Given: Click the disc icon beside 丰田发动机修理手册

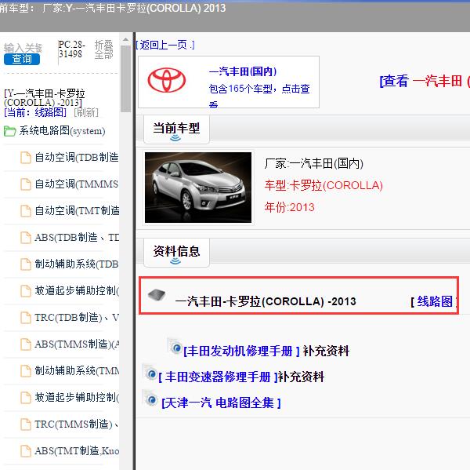Looking at the screenshot, I should pos(175,347).
